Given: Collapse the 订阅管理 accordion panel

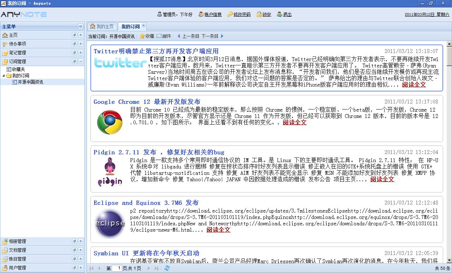Looking at the screenshot, I should [81, 61].
